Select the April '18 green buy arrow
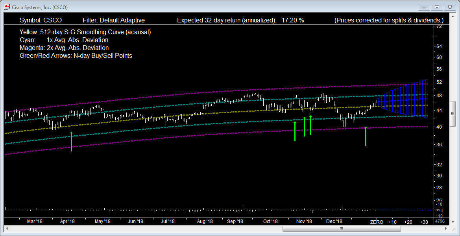Viewport: 460px width, 236px height. pos(71,142)
